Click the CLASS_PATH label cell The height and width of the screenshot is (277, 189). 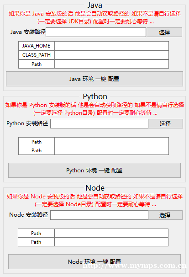(37, 55)
